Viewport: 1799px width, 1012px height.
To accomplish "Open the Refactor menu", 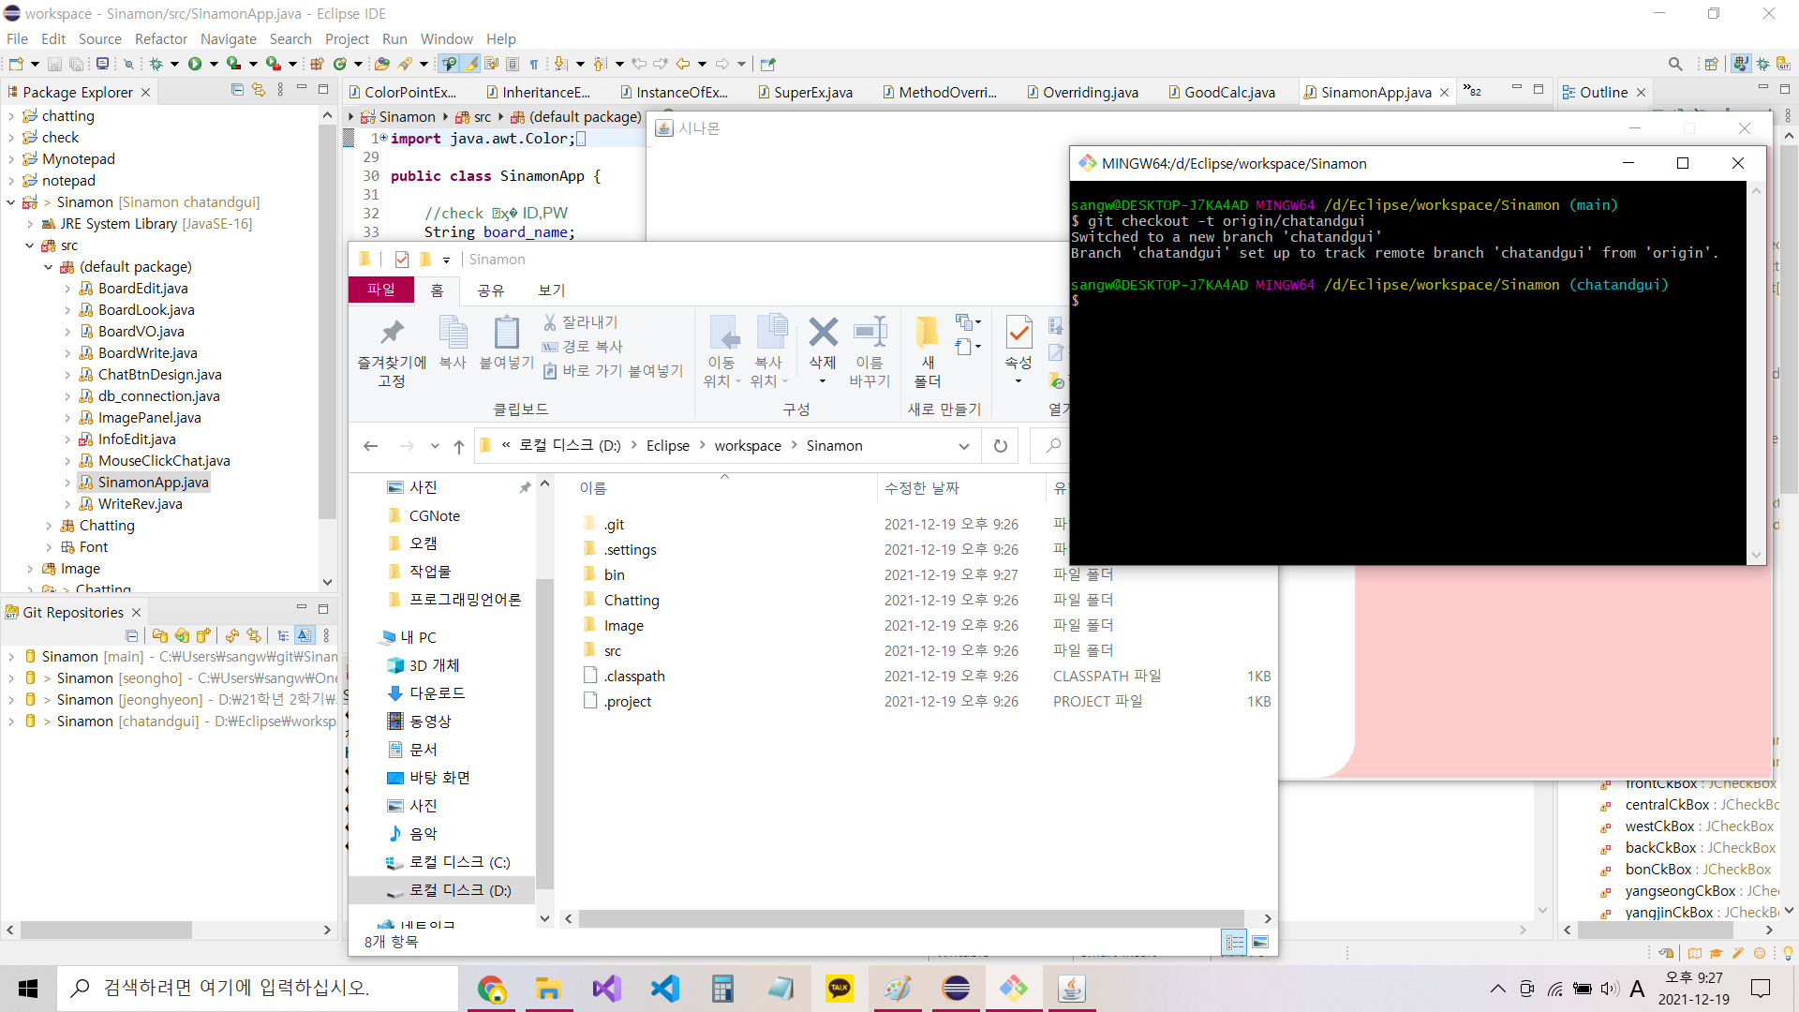I will point(160,38).
